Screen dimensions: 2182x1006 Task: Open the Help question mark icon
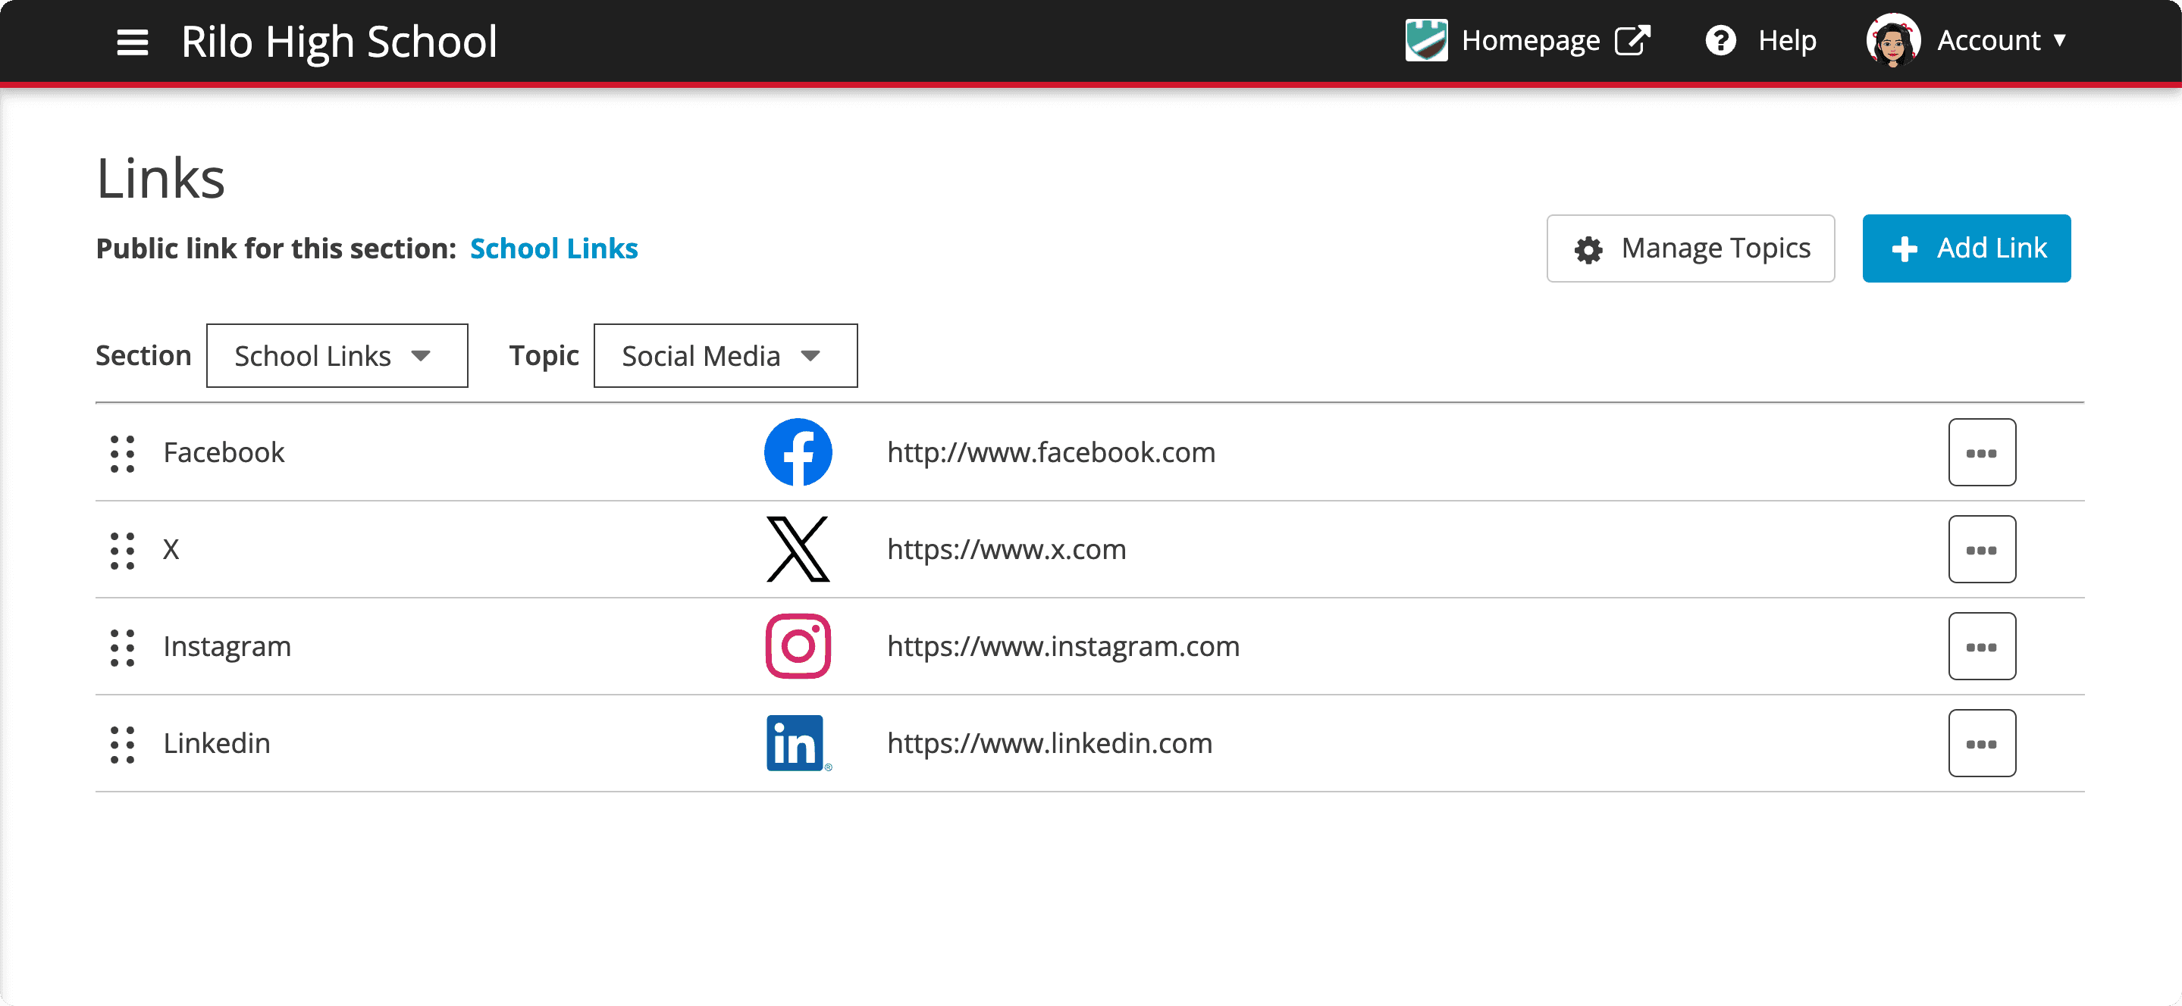click(x=1721, y=39)
